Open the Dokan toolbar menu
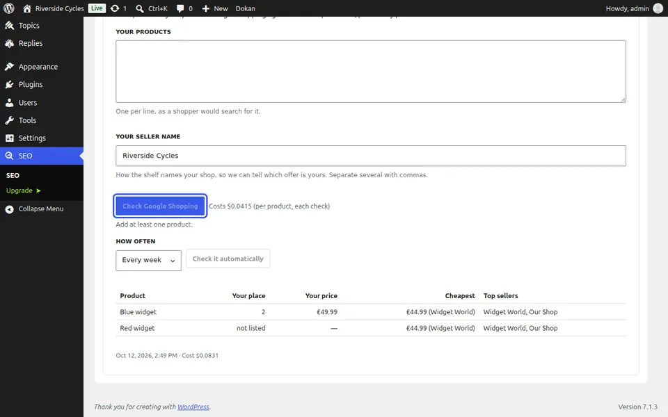 246,8
